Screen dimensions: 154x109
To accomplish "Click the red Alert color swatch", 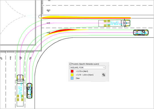I will (72, 71).
